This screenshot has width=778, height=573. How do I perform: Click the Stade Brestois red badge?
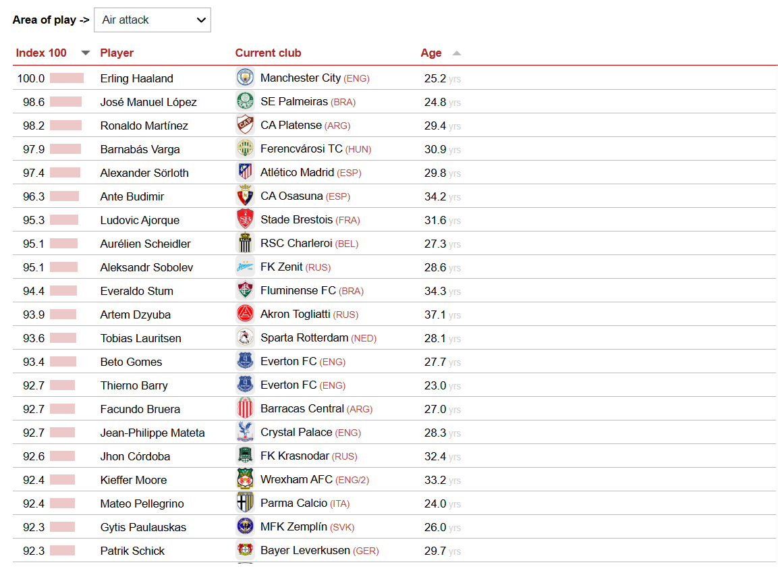point(245,219)
